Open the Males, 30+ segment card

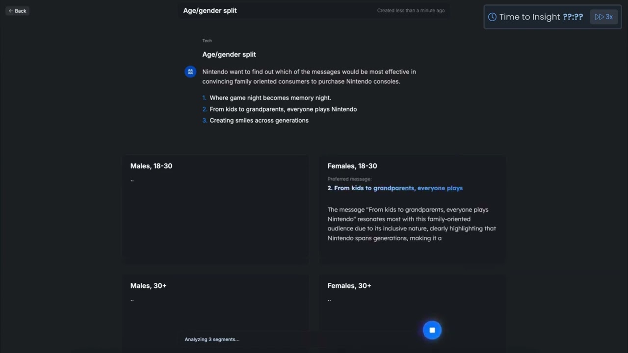tap(215, 314)
